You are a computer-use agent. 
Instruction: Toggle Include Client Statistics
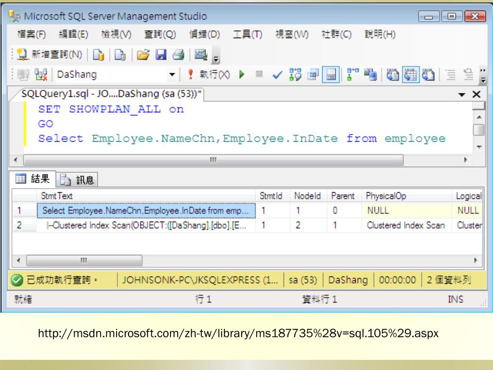pyautogui.click(x=370, y=75)
